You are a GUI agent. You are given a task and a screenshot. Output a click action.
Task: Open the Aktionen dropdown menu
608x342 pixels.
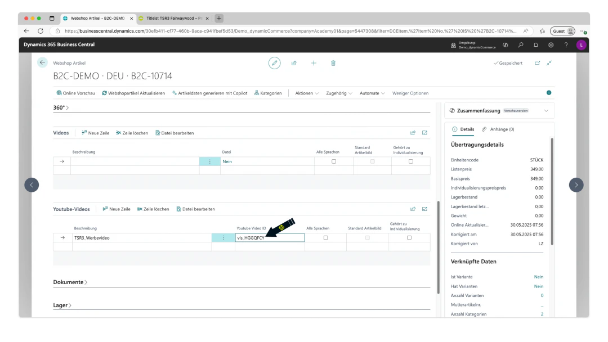coord(307,93)
